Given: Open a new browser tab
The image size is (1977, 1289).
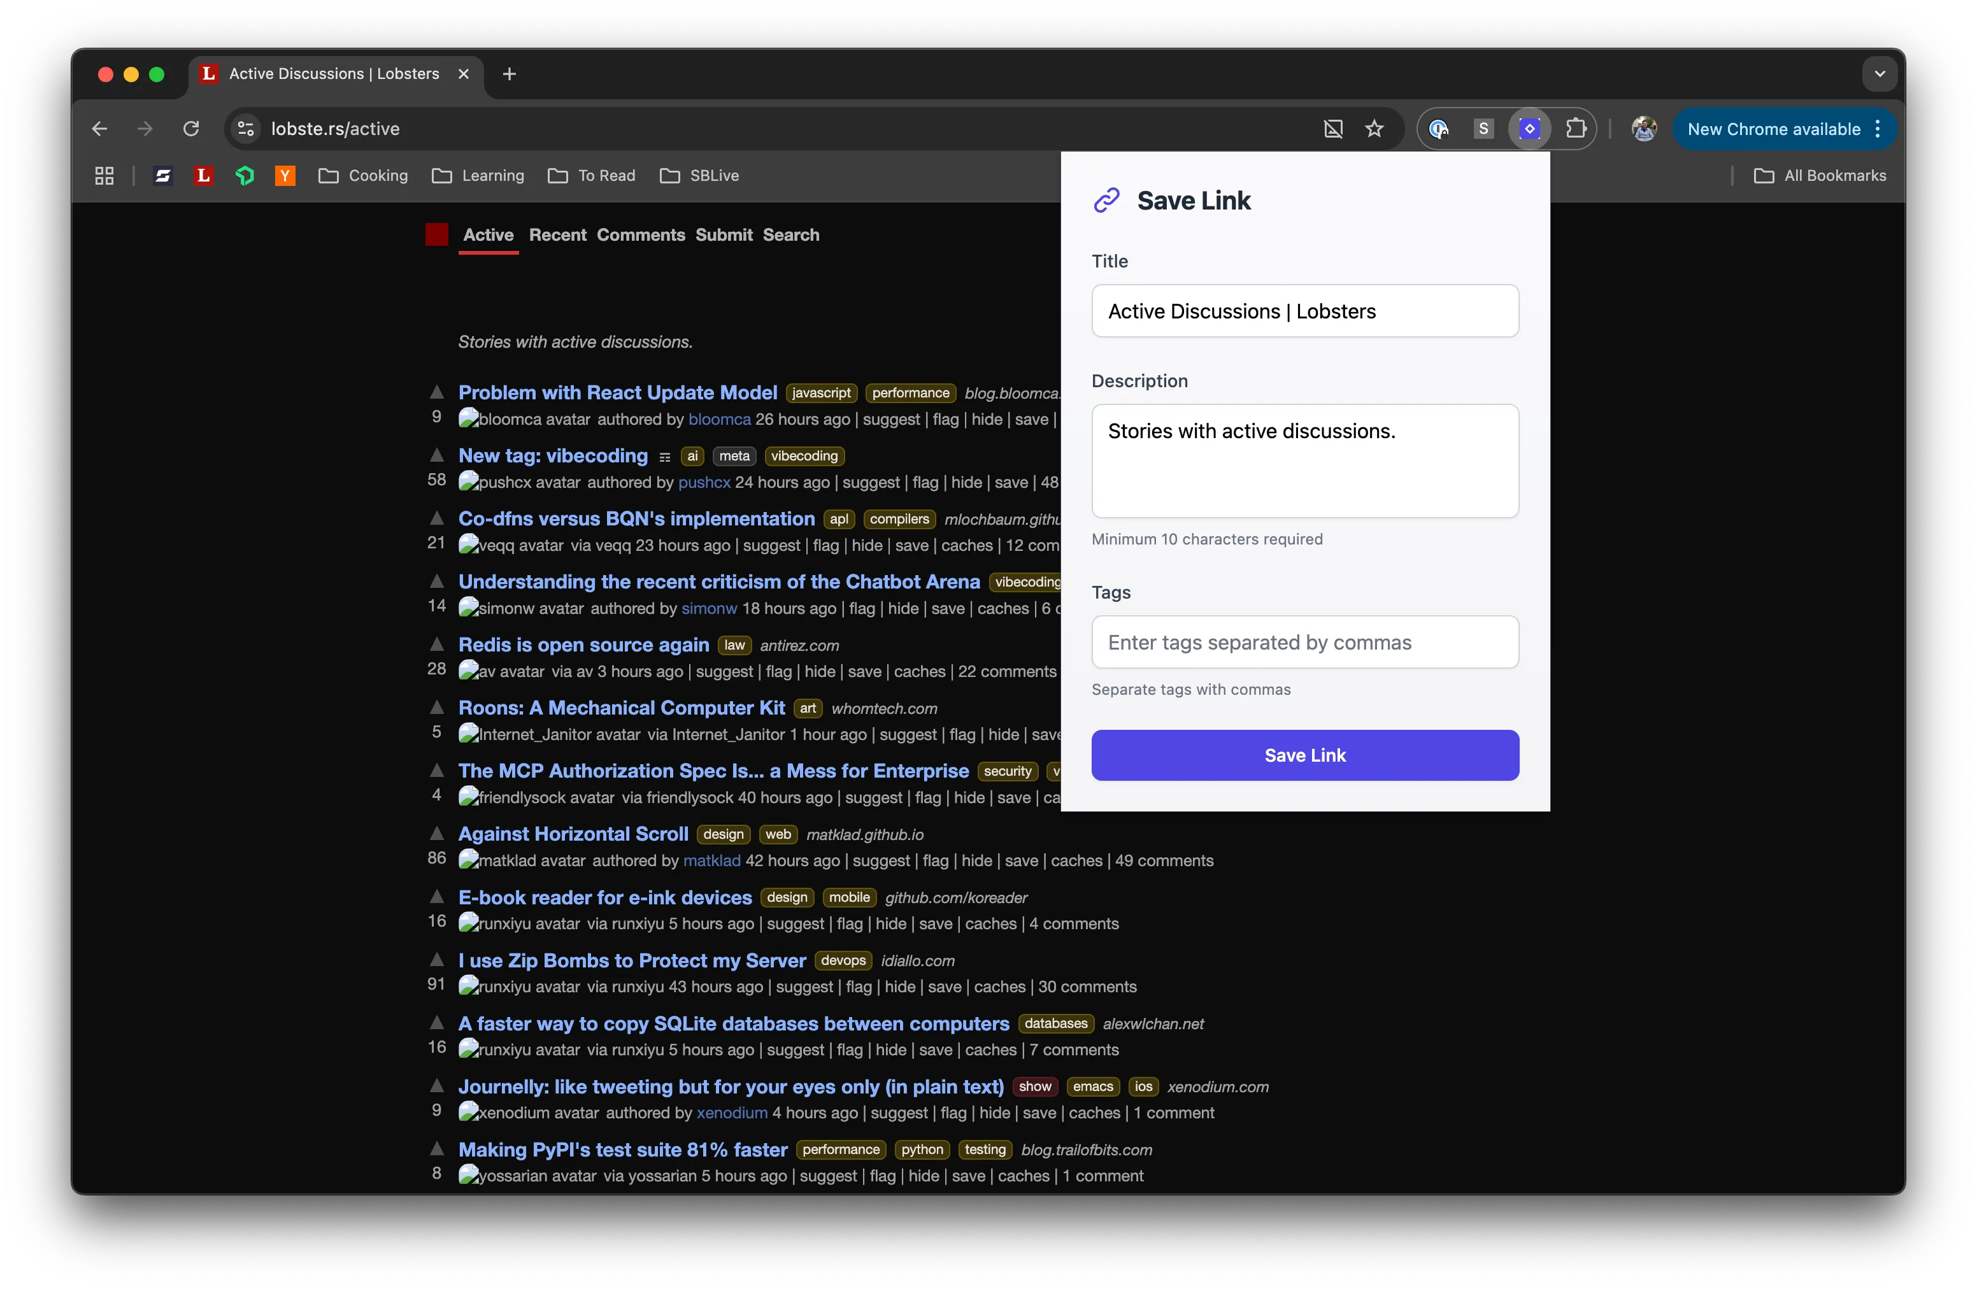Looking at the screenshot, I should point(509,74).
